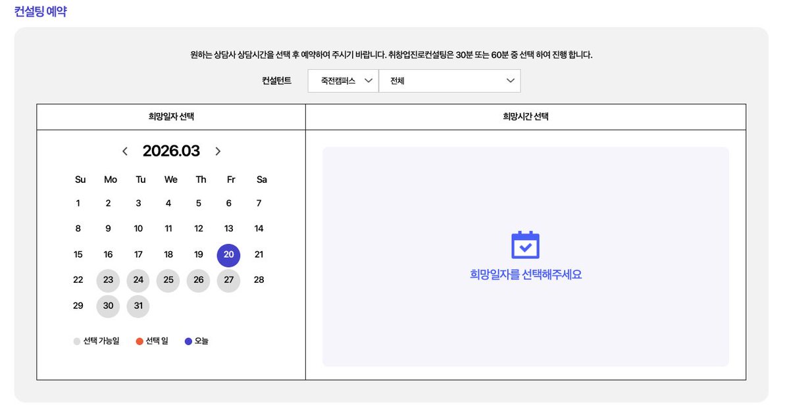Image resolution: width=789 pixels, height=405 pixels.
Task: Click the 희망시간 선택 column header
Action: (x=526, y=116)
